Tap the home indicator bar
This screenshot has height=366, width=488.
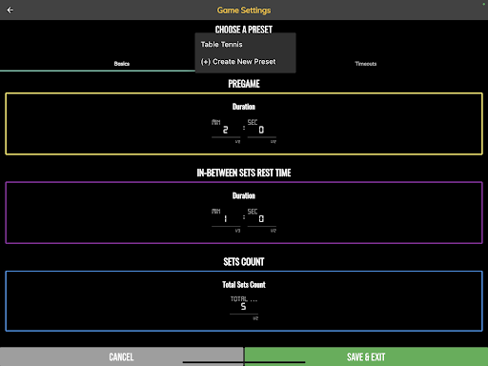[x=244, y=362]
